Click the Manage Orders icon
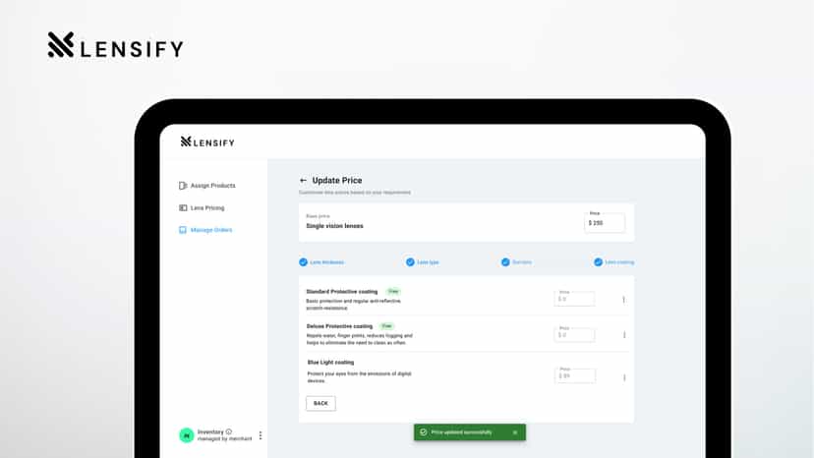 183,230
